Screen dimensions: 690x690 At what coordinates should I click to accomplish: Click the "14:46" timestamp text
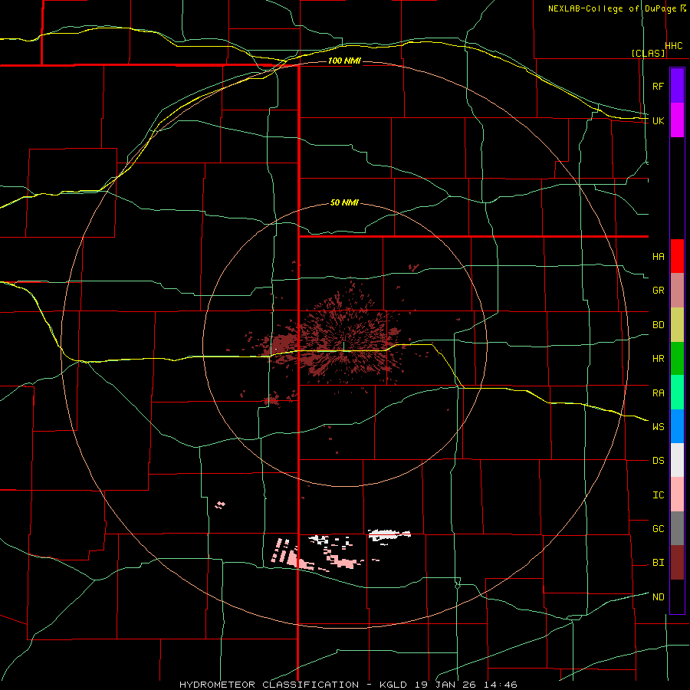click(x=501, y=685)
